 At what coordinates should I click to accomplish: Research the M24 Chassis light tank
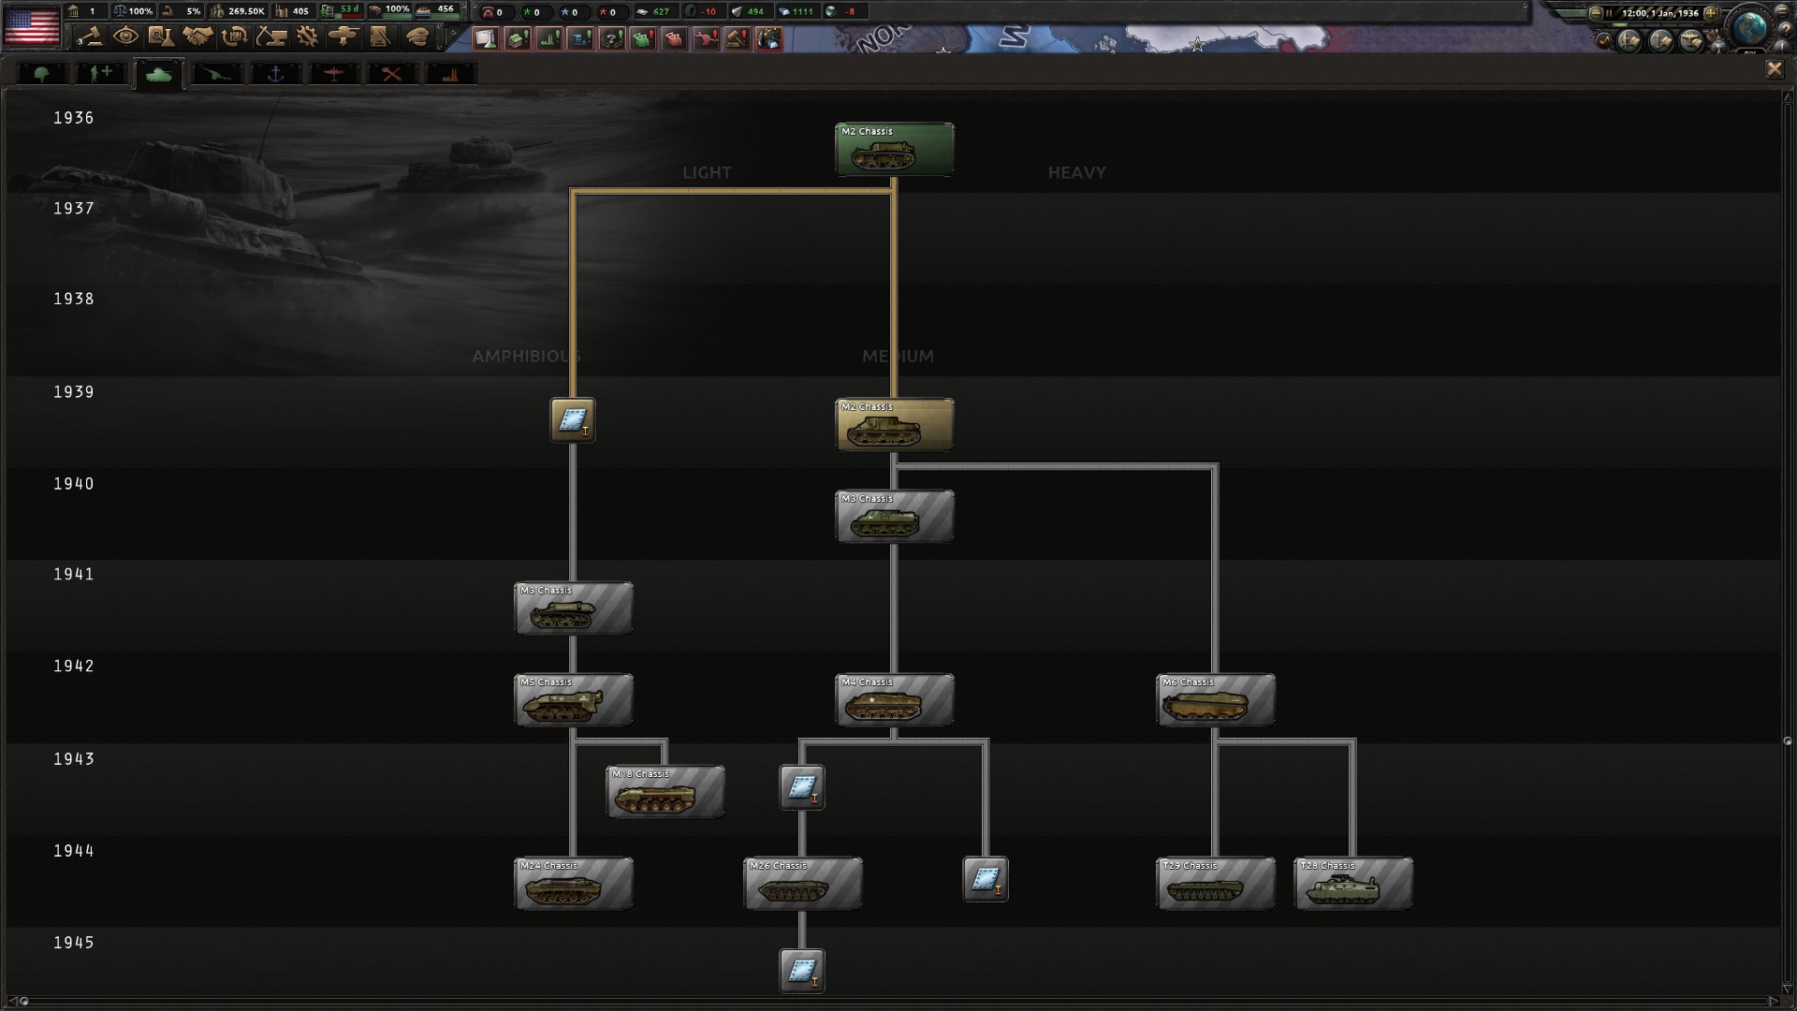pyautogui.click(x=574, y=883)
